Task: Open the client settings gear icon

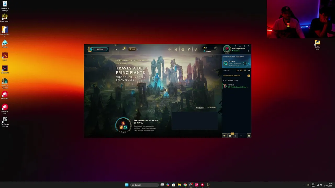Action: [x=244, y=46]
